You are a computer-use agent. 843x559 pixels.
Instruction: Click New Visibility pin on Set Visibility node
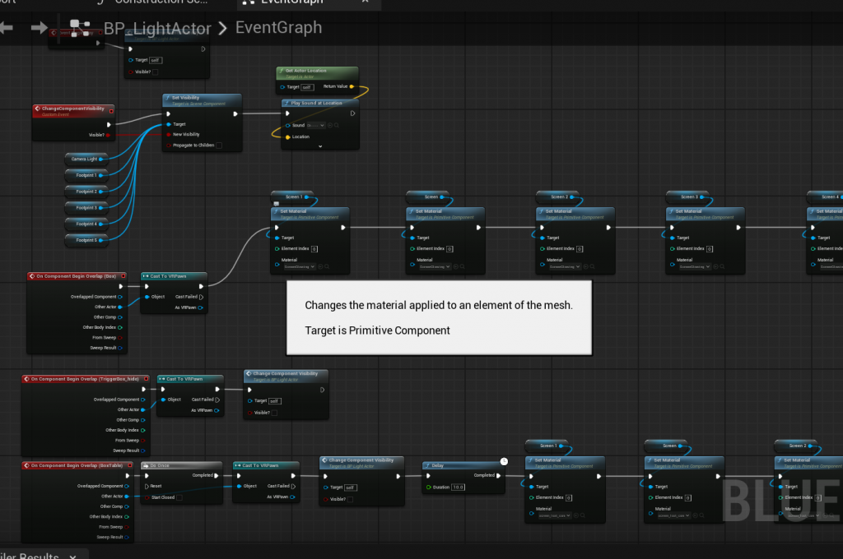pos(168,135)
